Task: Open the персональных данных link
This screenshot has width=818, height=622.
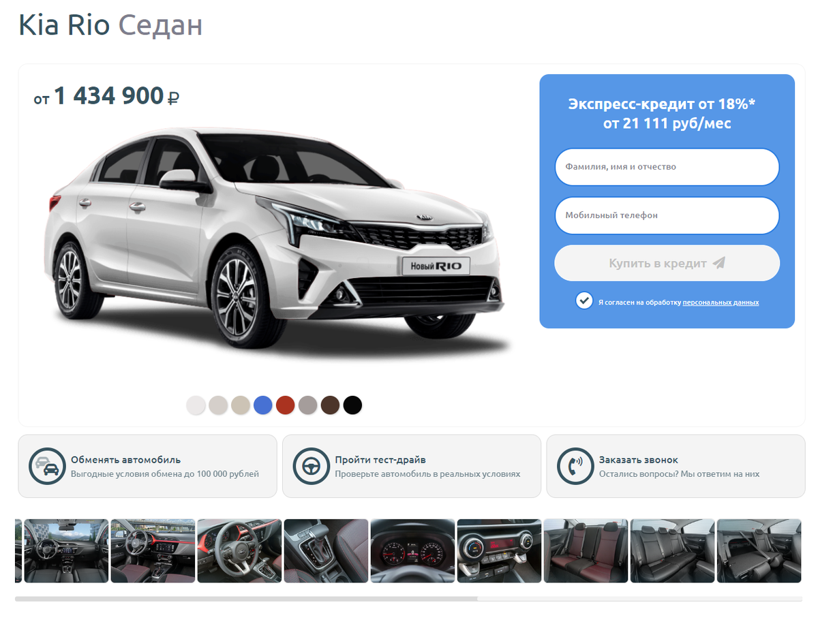Action: (721, 302)
